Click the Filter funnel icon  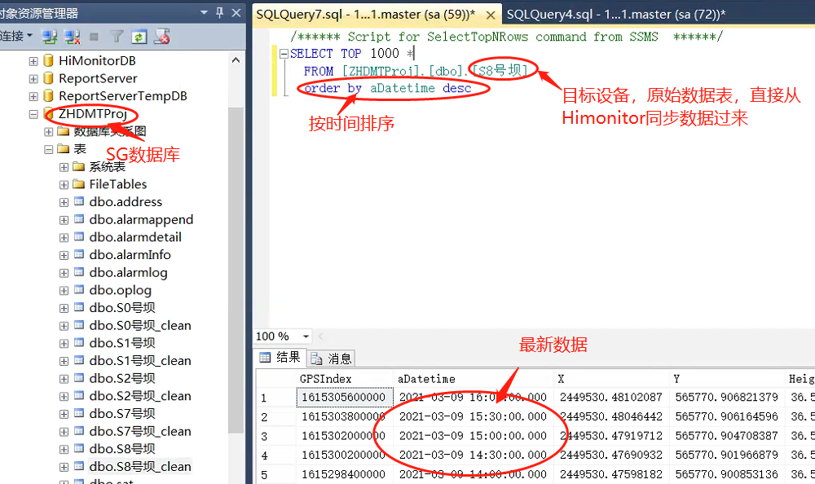(x=117, y=36)
